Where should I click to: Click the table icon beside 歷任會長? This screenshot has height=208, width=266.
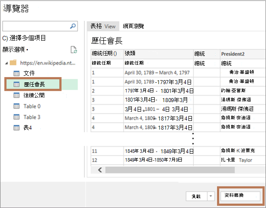pyautogui.click(x=17, y=84)
